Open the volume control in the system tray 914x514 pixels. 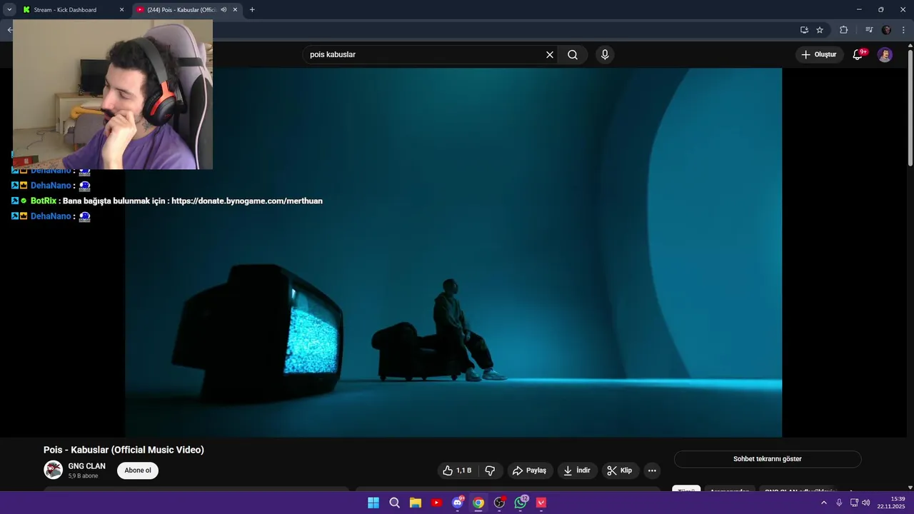point(866,503)
